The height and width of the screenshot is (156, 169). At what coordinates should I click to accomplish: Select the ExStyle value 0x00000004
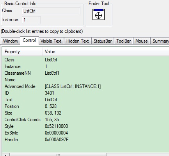tap(56, 133)
